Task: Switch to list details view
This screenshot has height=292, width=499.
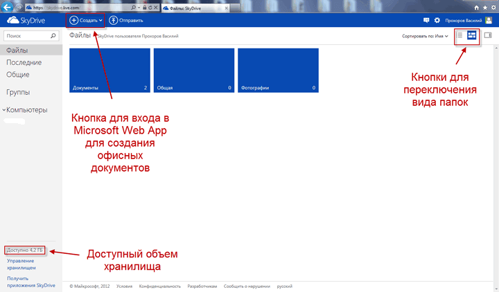Action: coord(459,35)
